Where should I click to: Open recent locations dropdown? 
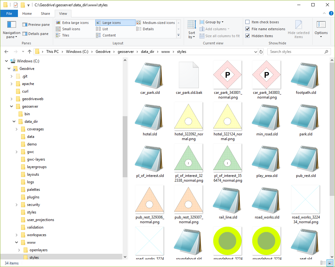pyautogui.click(x=23, y=52)
